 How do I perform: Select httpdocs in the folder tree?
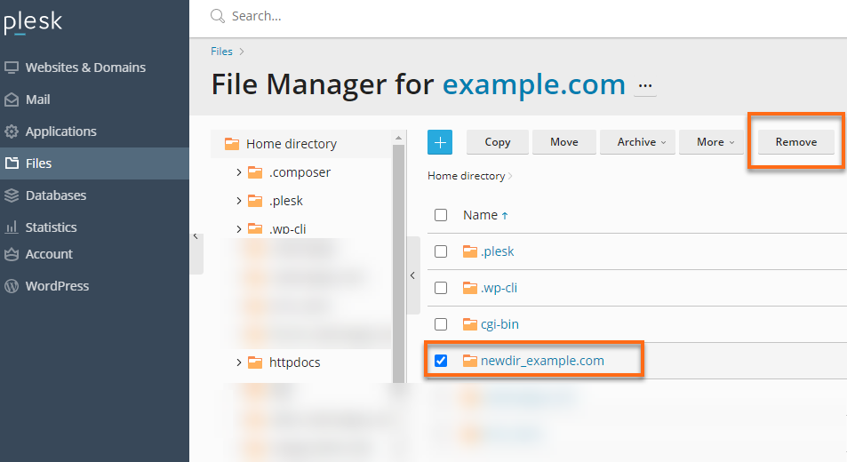coord(294,362)
